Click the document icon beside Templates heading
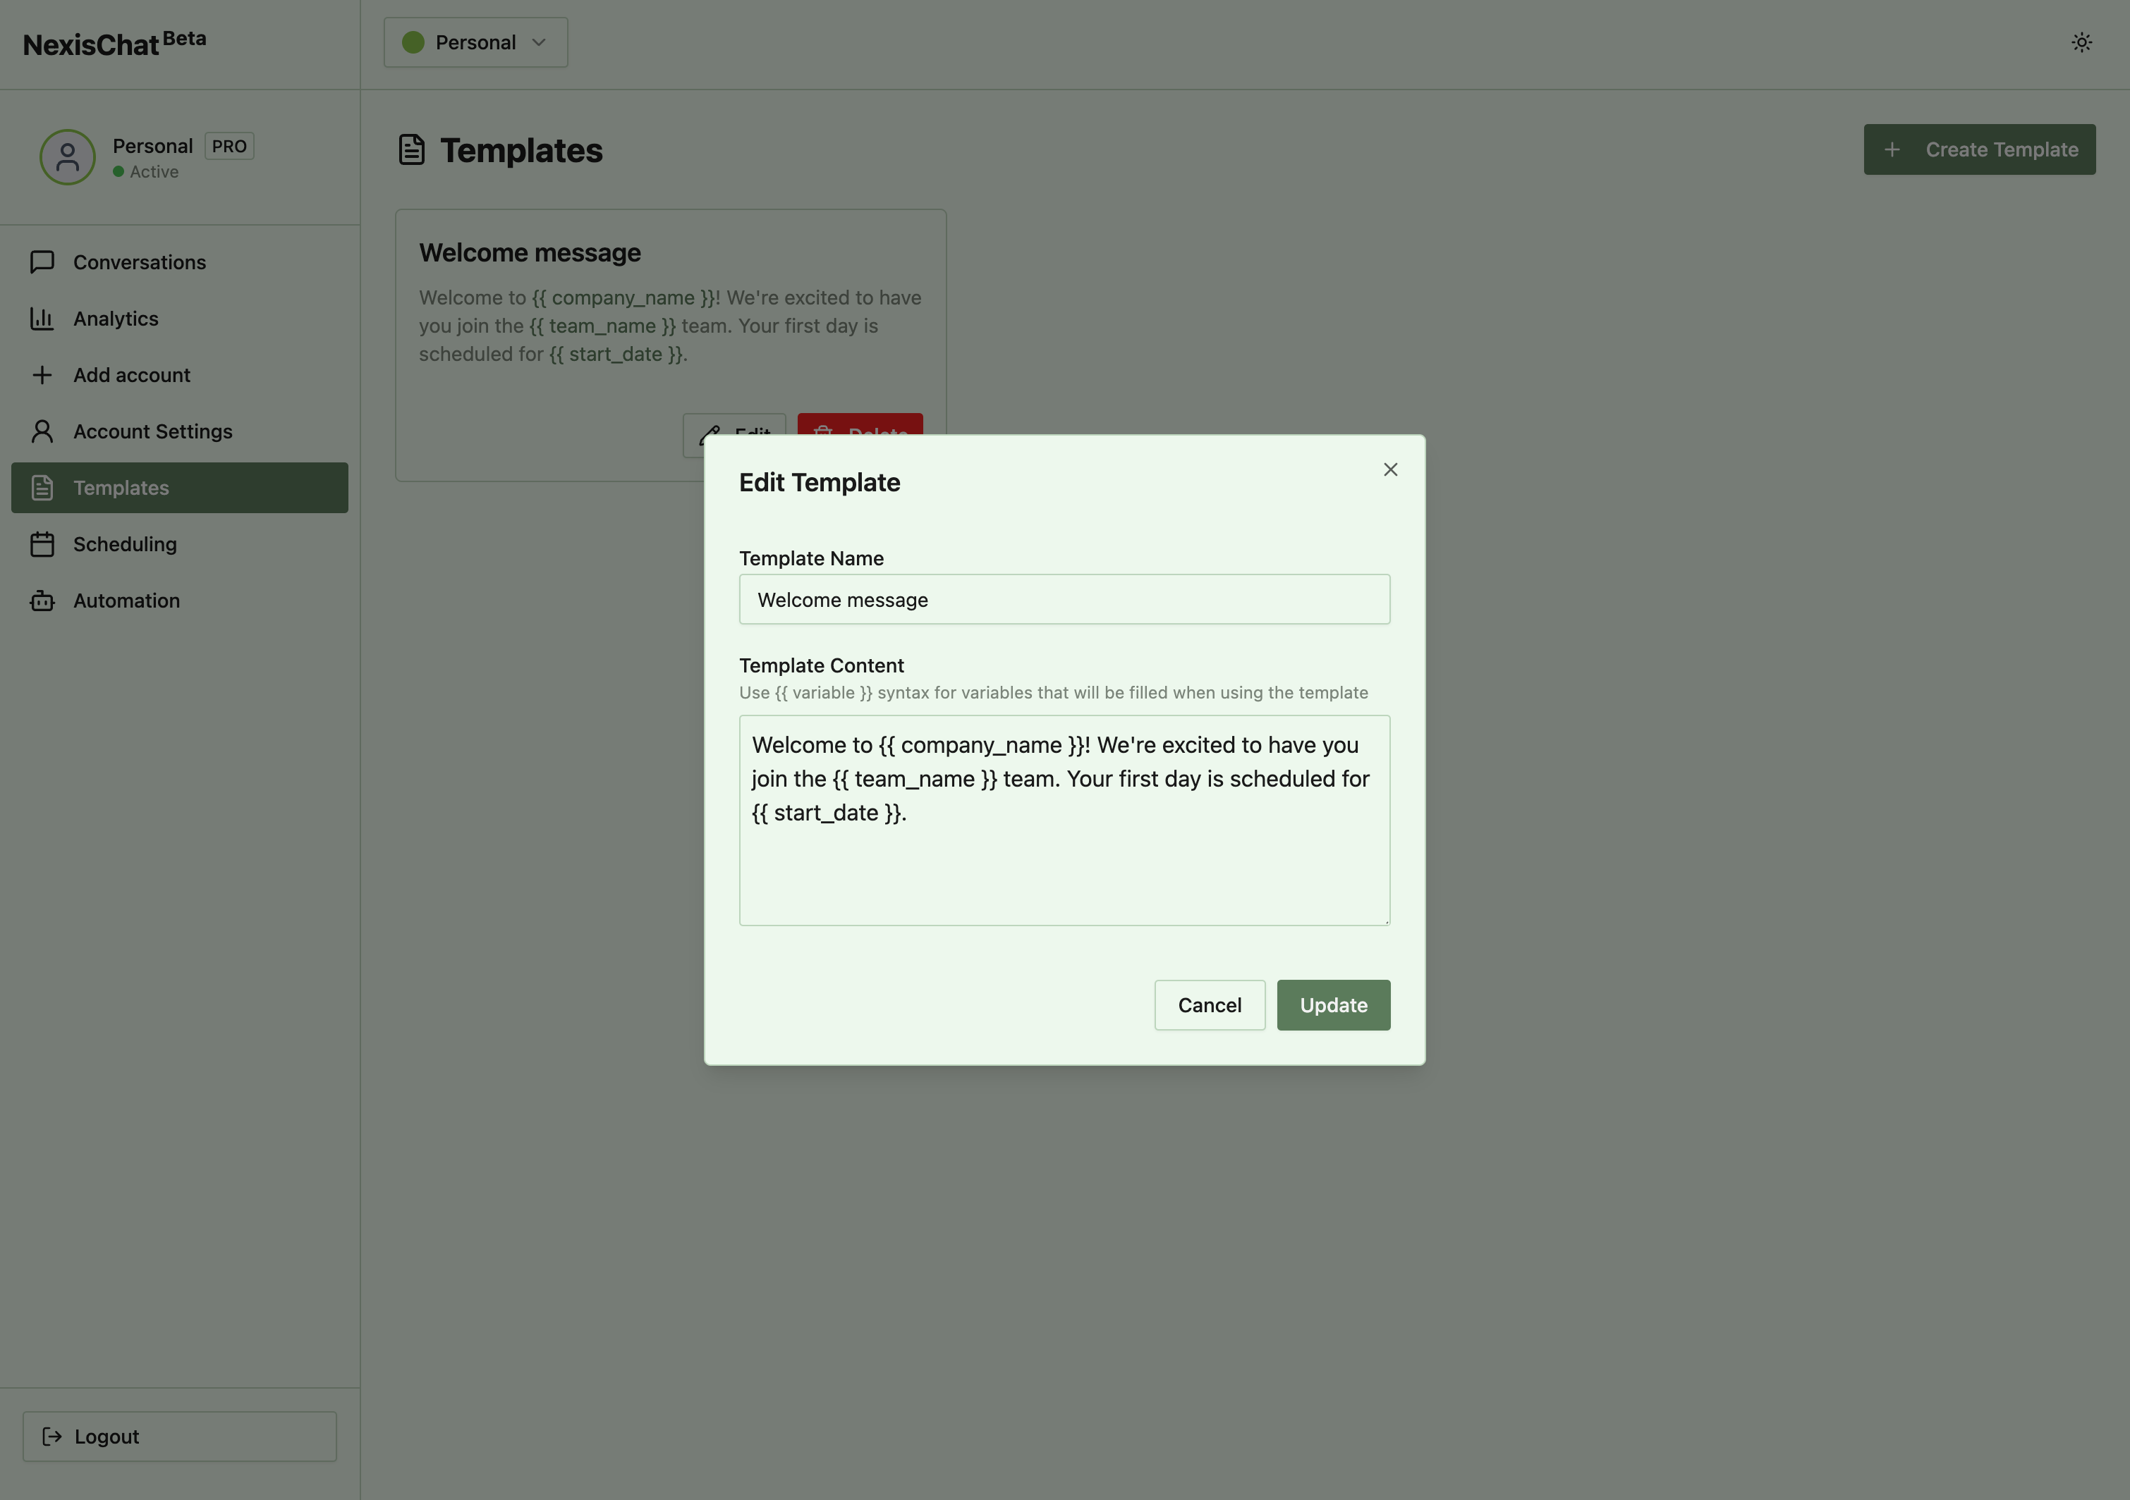 [x=412, y=150]
